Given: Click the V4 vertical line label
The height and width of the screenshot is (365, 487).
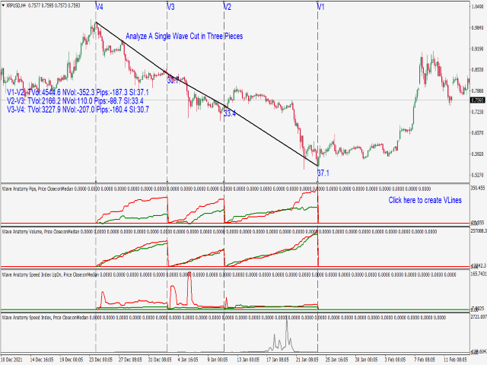Looking at the screenshot, I should pos(99,7).
